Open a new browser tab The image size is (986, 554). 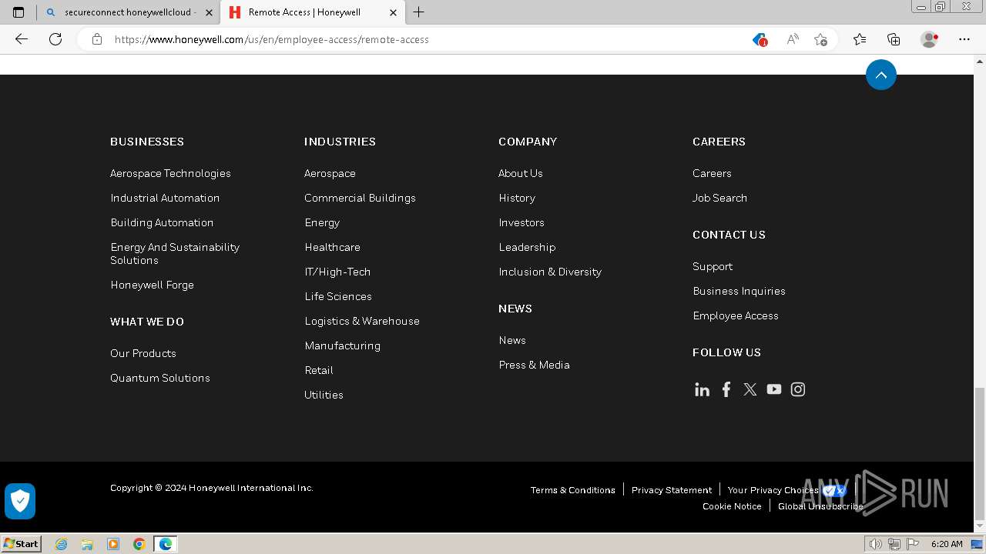coord(418,12)
